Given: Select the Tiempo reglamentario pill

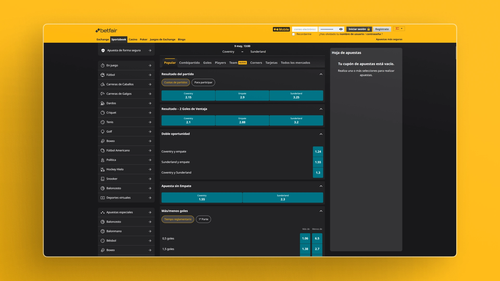Looking at the screenshot, I should click(x=178, y=219).
